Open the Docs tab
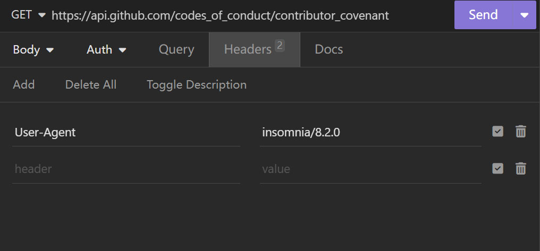 click(329, 50)
